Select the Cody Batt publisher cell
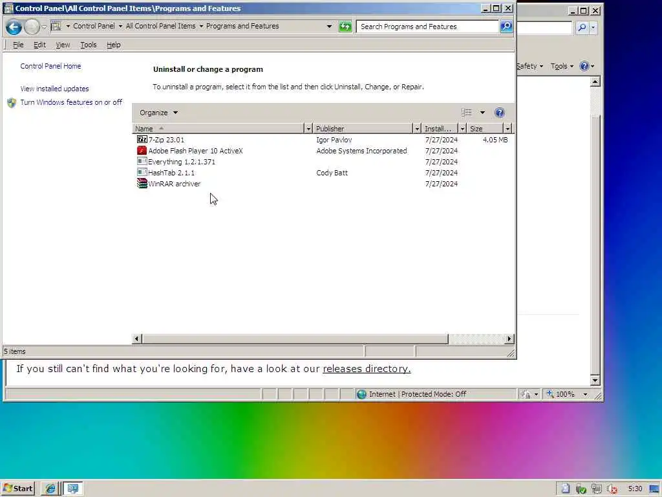662x497 pixels. pos(332,172)
